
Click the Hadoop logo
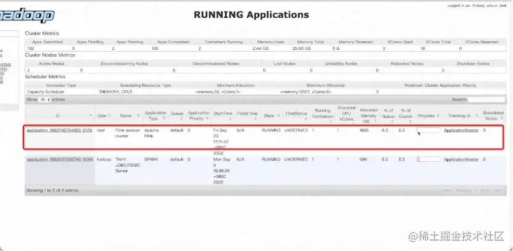pos(27,15)
